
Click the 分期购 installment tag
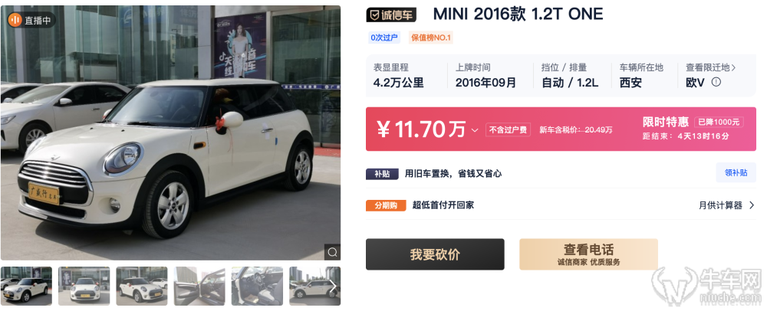coord(386,205)
